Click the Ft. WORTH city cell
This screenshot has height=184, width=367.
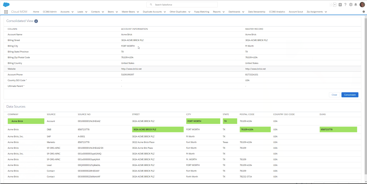coord(192,159)
